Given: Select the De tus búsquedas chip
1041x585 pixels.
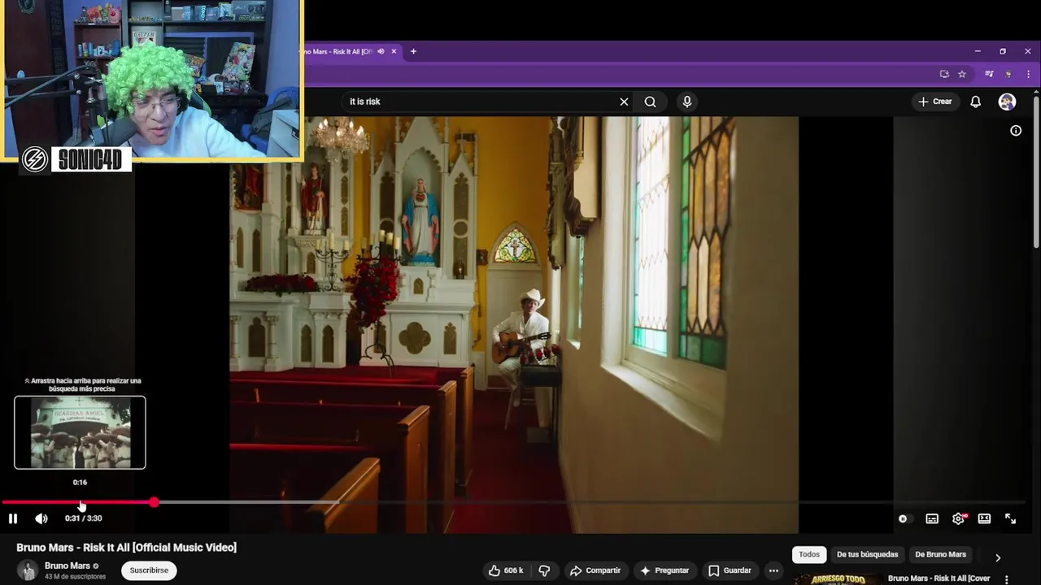Looking at the screenshot, I should (x=868, y=555).
